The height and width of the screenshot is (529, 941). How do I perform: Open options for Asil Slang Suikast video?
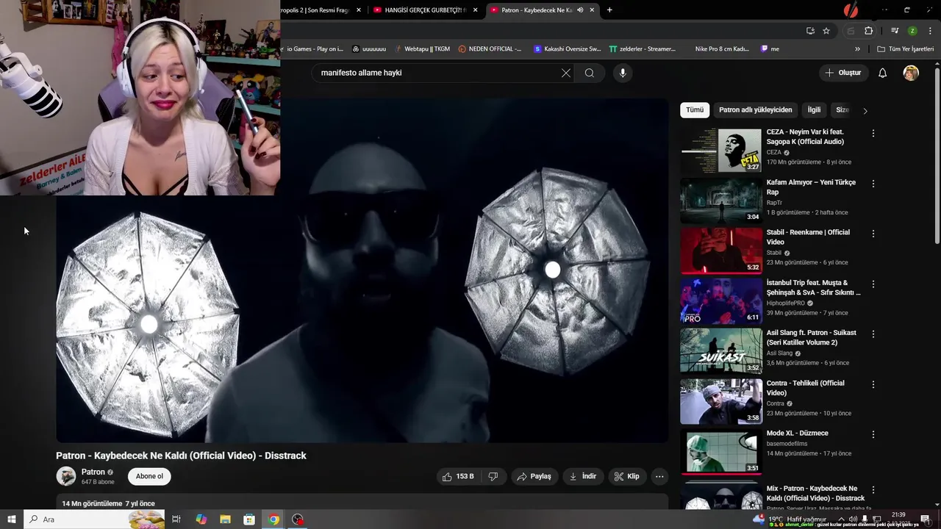click(x=873, y=334)
